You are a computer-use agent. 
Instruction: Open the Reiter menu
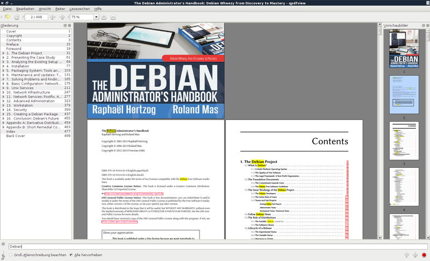pyautogui.click(x=60, y=9)
